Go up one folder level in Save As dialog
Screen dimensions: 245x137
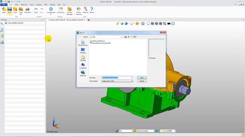[x=129, y=37]
